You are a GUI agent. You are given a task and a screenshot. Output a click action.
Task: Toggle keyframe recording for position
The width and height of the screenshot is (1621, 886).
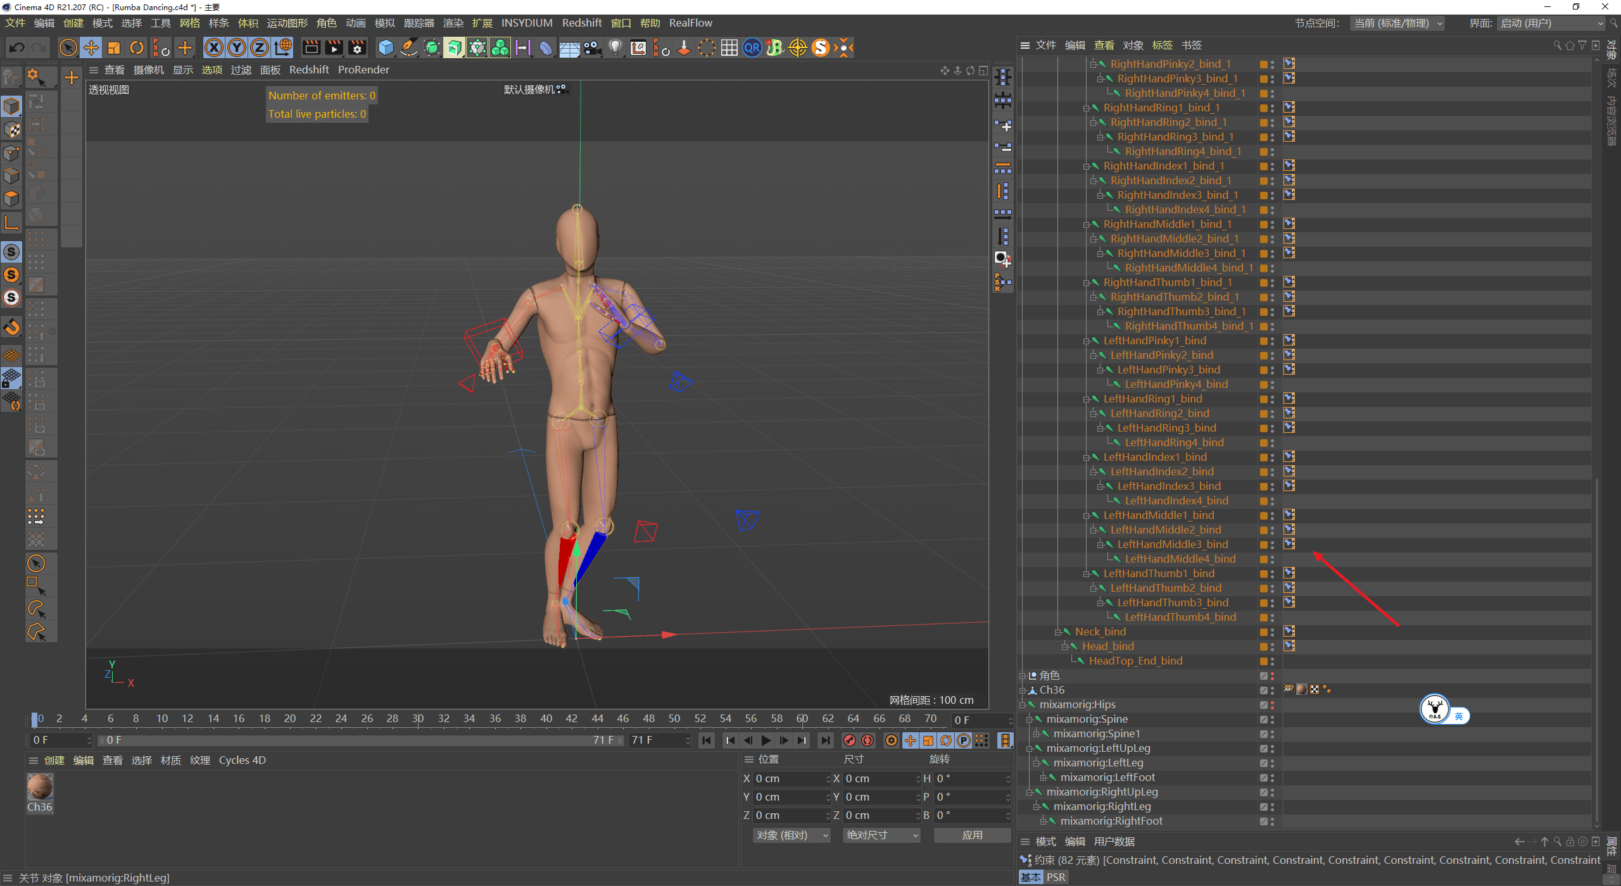(x=911, y=740)
